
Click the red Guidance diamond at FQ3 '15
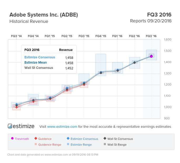pyautogui.click(x=84, y=85)
